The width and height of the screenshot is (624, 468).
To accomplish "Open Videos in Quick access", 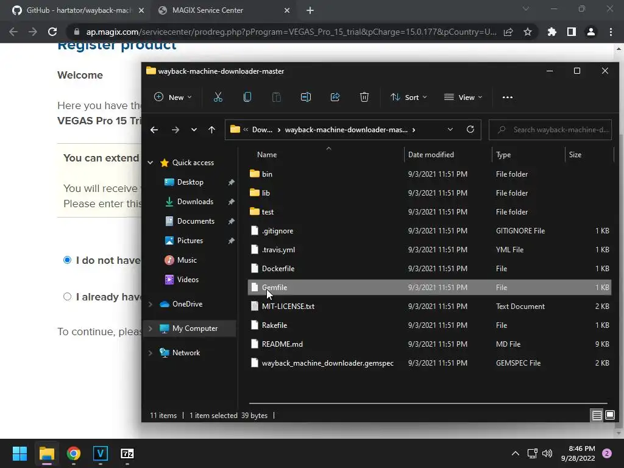I will point(188,280).
